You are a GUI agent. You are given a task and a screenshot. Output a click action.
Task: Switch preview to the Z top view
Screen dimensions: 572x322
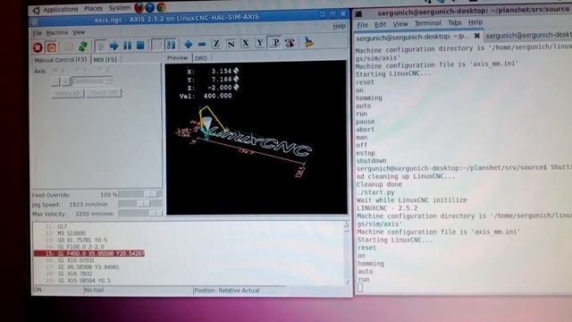click(216, 44)
